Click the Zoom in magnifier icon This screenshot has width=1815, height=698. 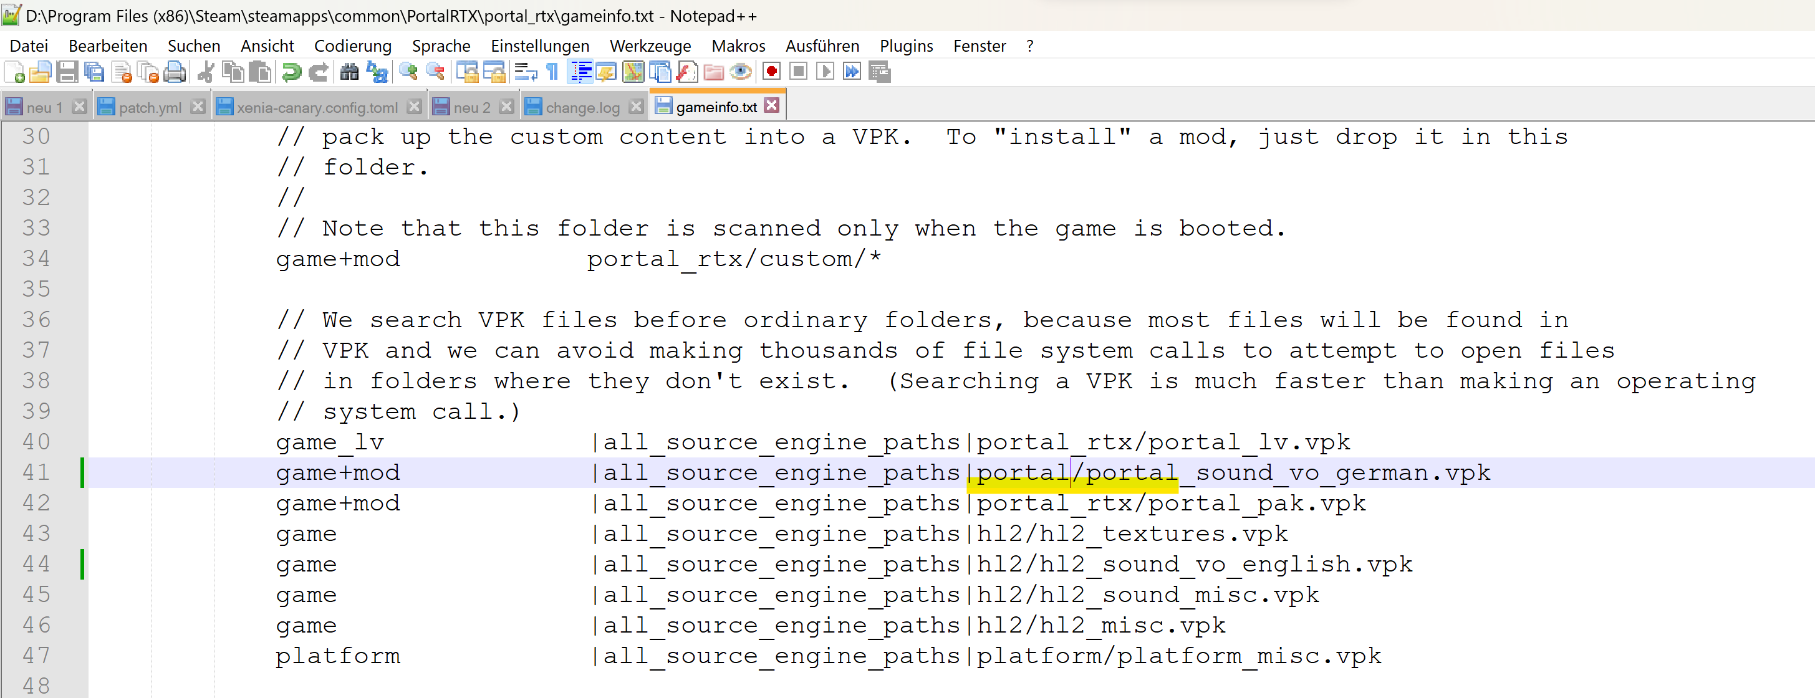pyautogui.click(x=408, y=72)
